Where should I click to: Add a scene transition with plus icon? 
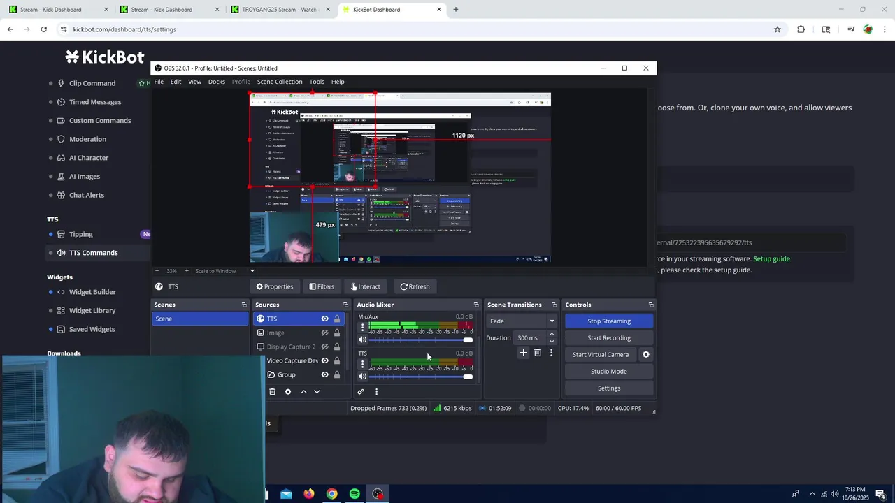coord(523,353)
